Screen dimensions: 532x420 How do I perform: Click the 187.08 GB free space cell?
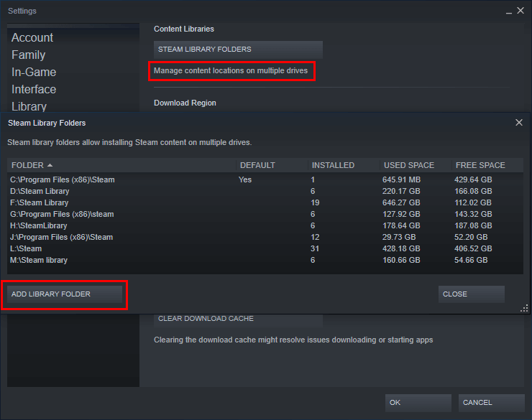point(473,225)
